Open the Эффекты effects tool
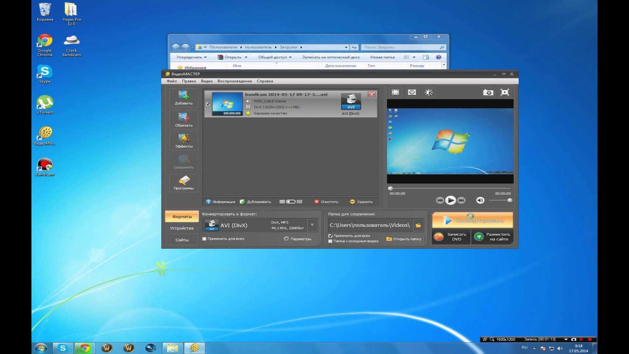Screen dimensions: 629x354 point(183,140)
